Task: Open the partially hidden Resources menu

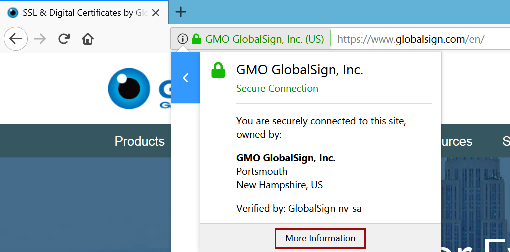Action: point(457,141)
